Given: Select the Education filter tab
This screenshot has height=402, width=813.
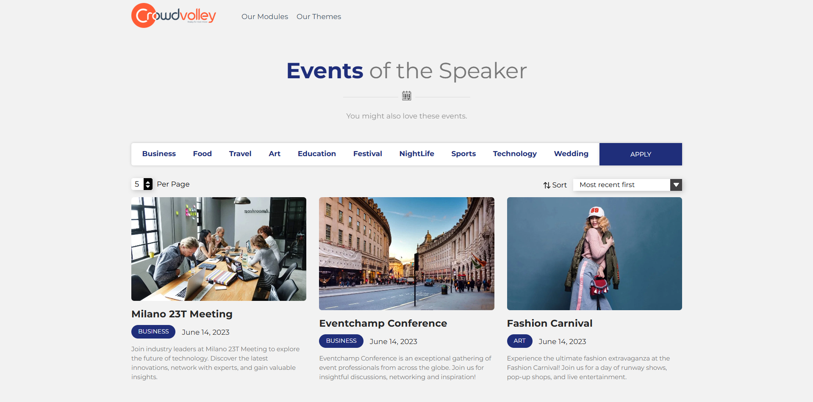Looking at the screenshot, I should [x=316, y=154].
